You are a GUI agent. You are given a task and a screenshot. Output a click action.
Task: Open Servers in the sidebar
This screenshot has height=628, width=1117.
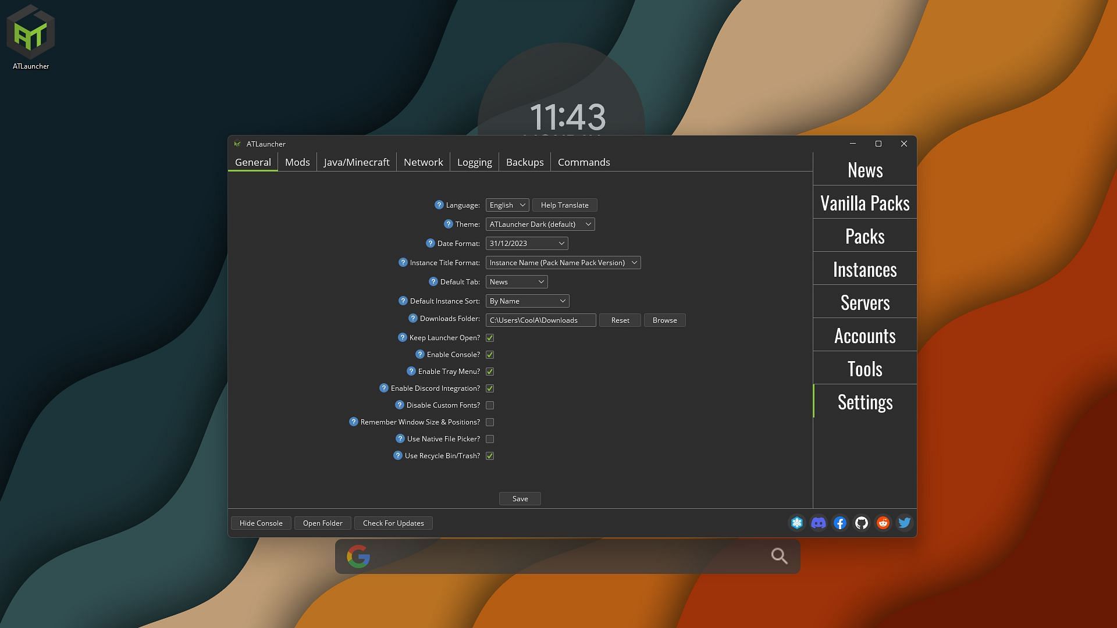click(865, 302)
